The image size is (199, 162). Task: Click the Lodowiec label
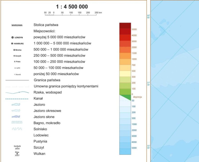[x=41, y=135]
